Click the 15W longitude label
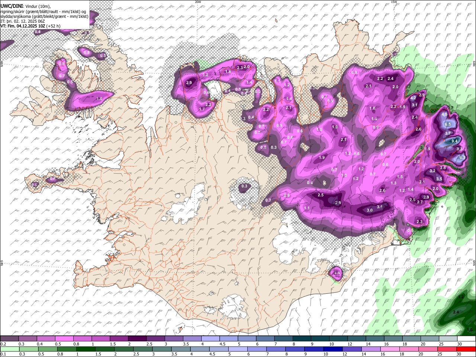The height and width of the screenshot is (357, 476). point(394,2)
